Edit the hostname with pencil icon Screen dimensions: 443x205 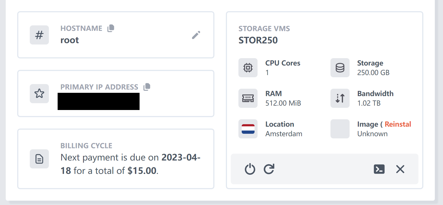pyautogui.click(x=196, y=35)
